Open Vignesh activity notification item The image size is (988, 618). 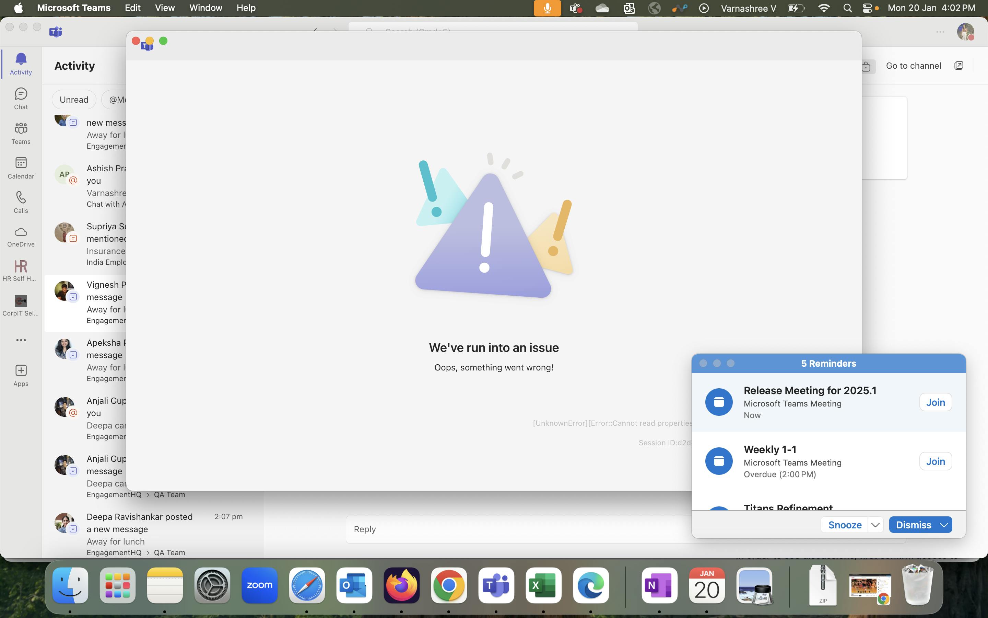click(86, 302)
